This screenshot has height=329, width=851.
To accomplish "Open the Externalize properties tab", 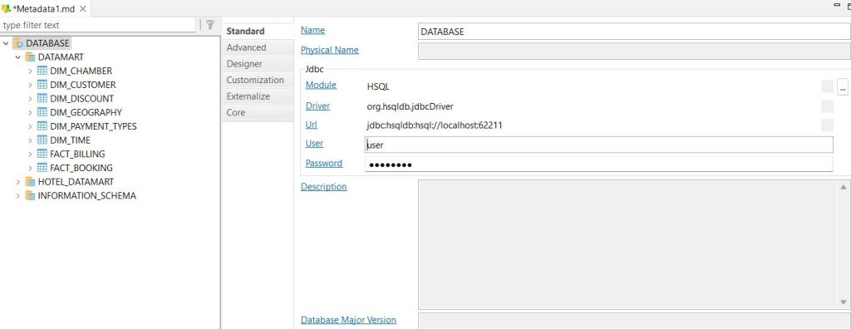I will [258, 96].
